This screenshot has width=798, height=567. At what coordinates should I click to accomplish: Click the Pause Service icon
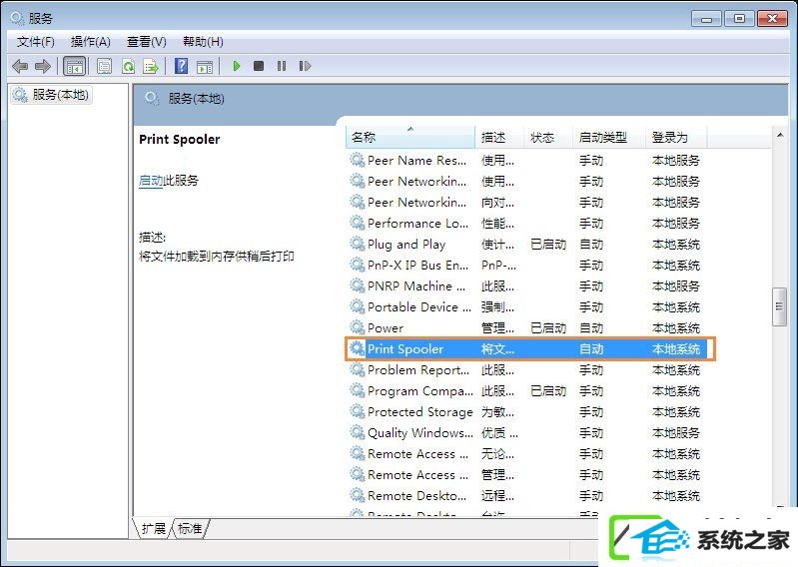click(x=282, y=66)
